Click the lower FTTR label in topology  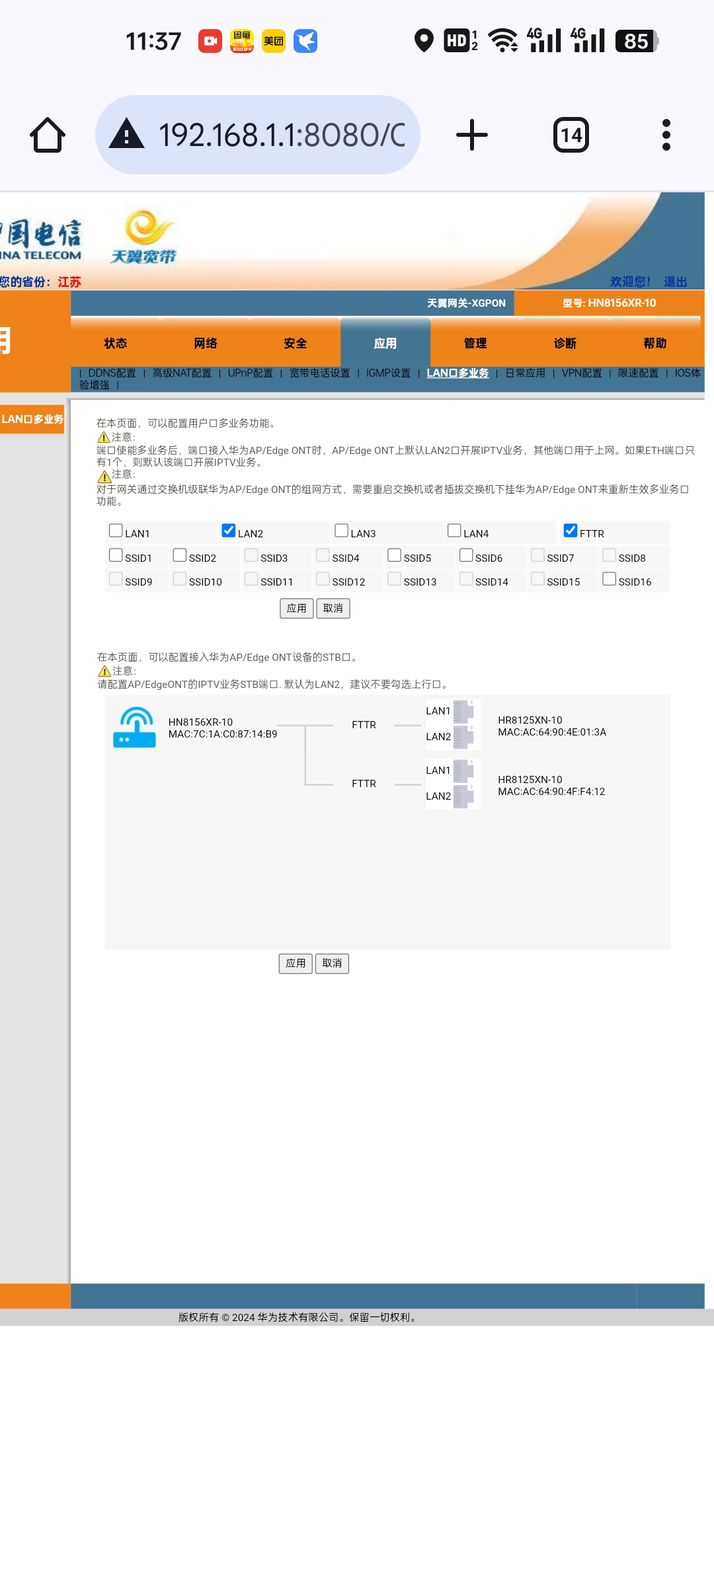click(364, 783)
